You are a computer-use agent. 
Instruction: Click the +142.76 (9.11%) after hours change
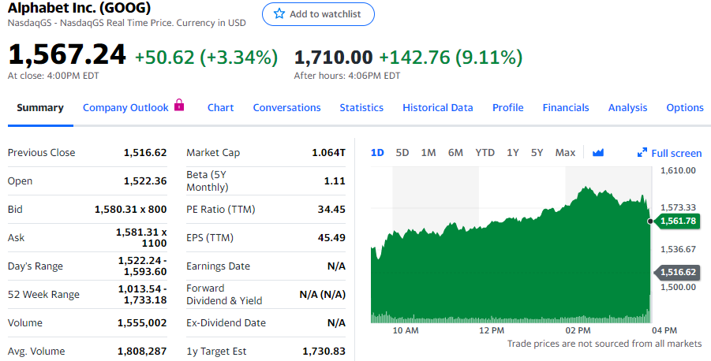click(451, 58)
